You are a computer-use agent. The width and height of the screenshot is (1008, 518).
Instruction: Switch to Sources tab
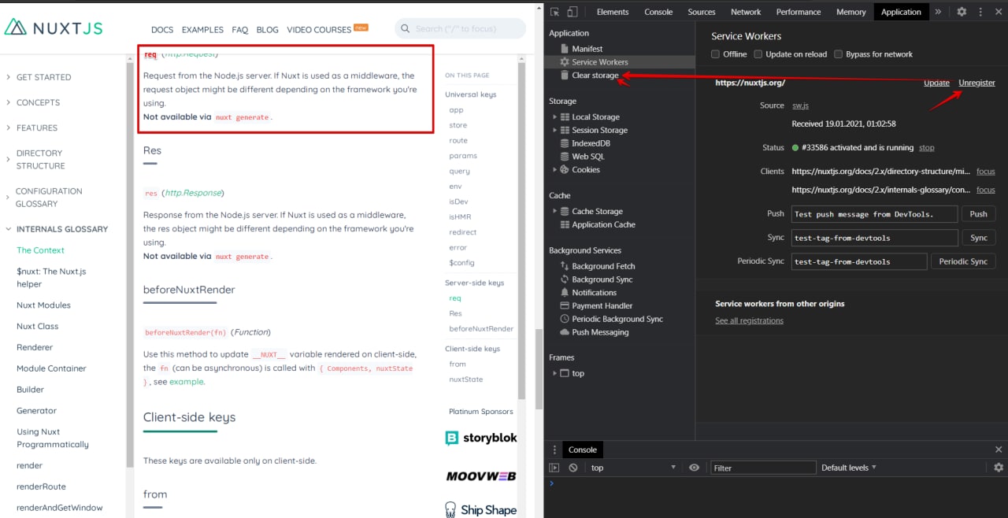click(701, 12)
